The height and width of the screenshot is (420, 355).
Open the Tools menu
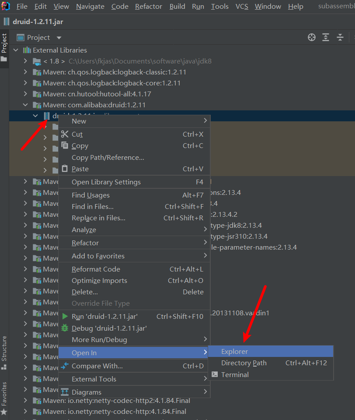click(x=220, y=7)
